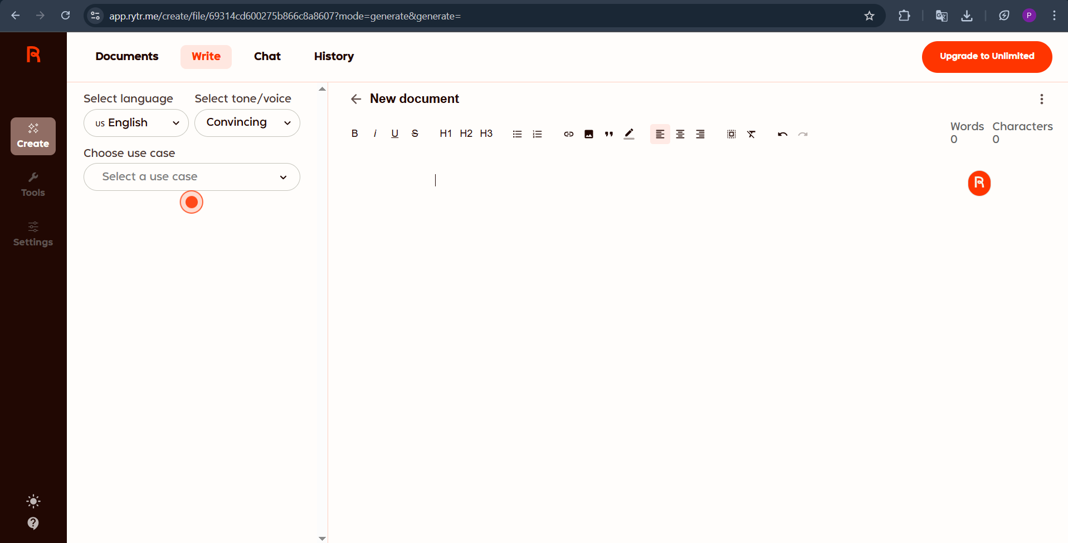
Task: Toggle bold formatting in editor toolbar
Action: click(354, 134)
